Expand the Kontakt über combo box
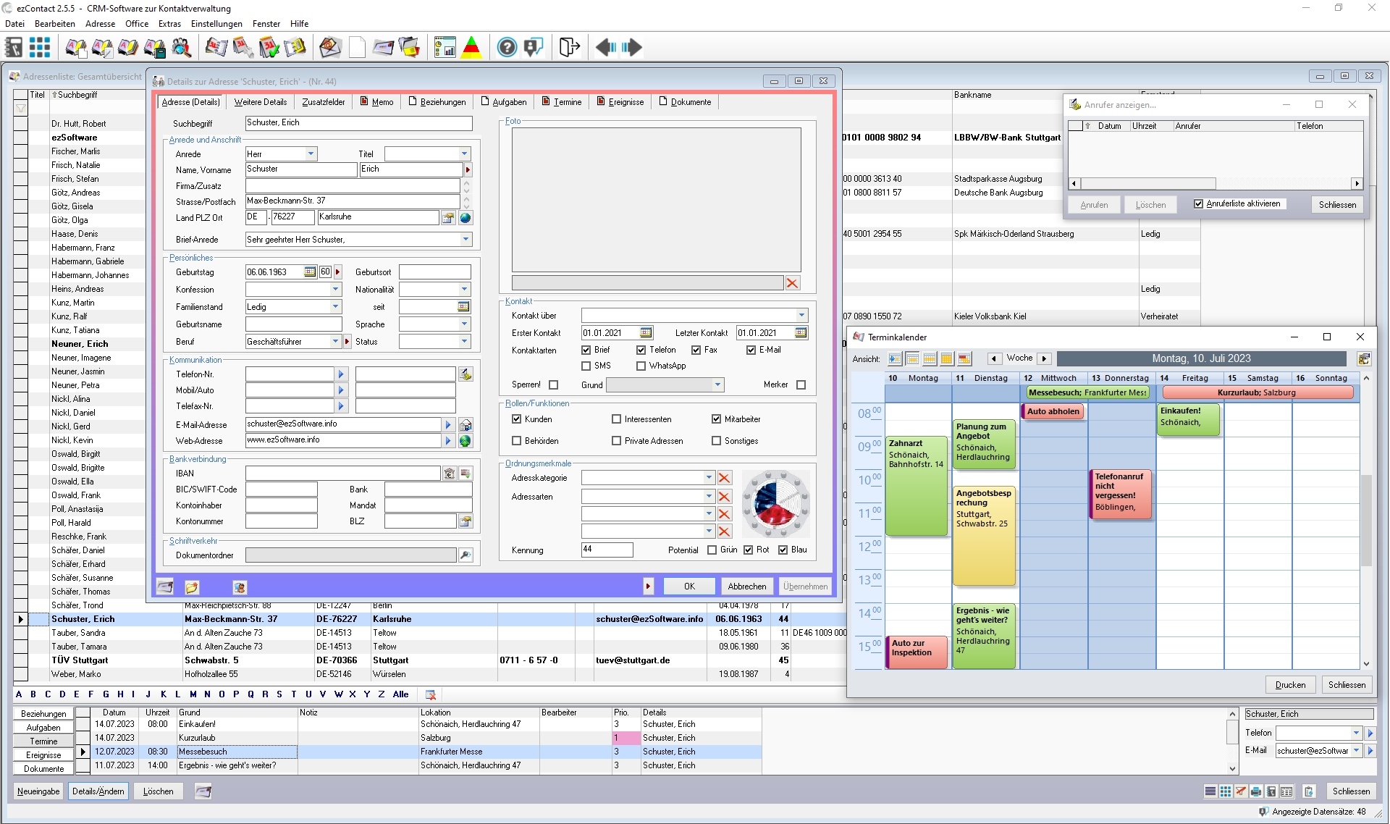The image size is (1390, 824). 801,316
